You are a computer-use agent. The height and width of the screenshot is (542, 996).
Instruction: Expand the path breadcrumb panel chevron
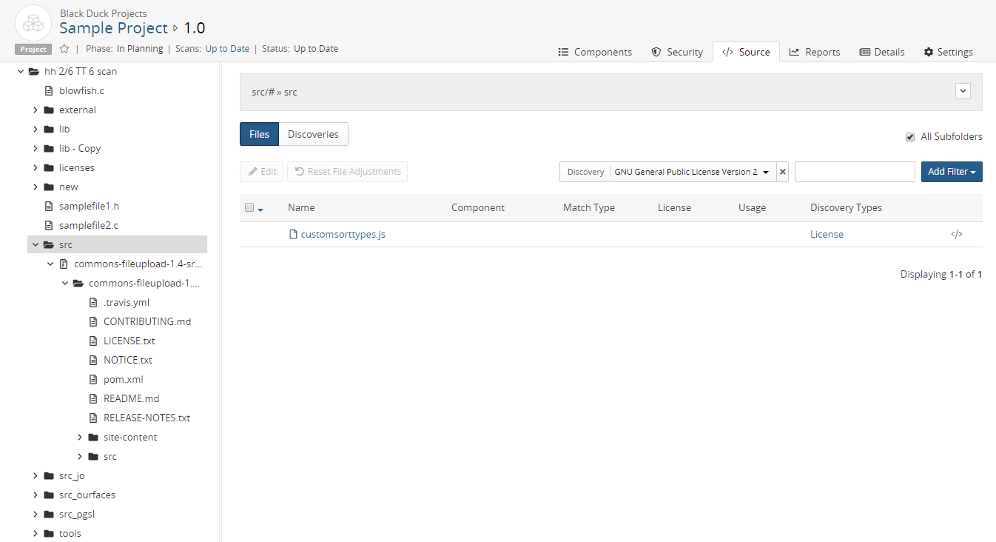pos(963,91)
